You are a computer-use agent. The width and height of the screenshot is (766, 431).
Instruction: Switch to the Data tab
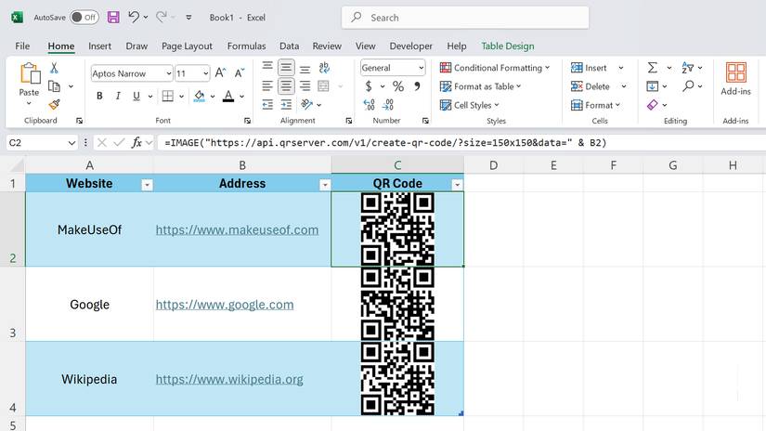(289, 46)
